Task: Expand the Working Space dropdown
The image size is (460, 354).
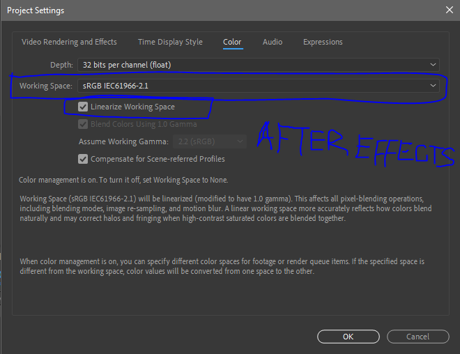Action: point(259,86)
